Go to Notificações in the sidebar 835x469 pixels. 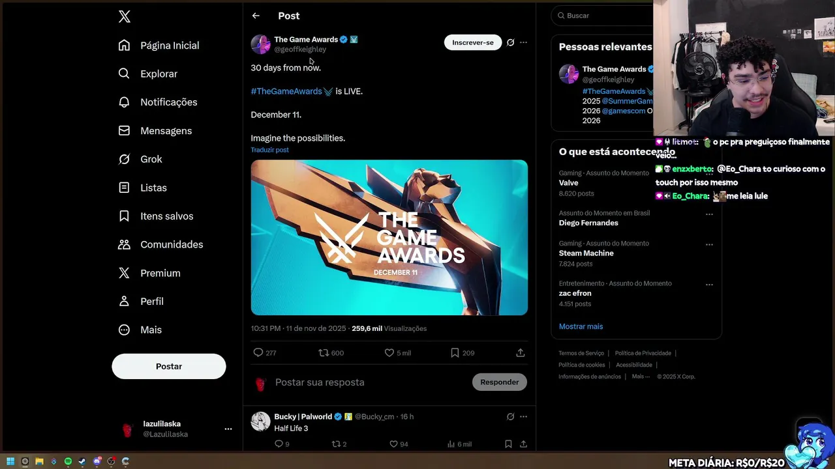point(168,102)
